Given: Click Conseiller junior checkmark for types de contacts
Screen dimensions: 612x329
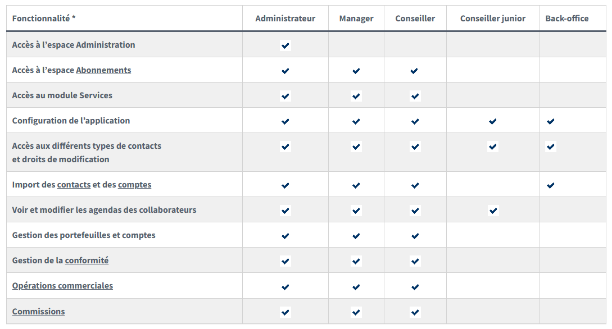Looking at the screenshot, I should tap(492, 147).
